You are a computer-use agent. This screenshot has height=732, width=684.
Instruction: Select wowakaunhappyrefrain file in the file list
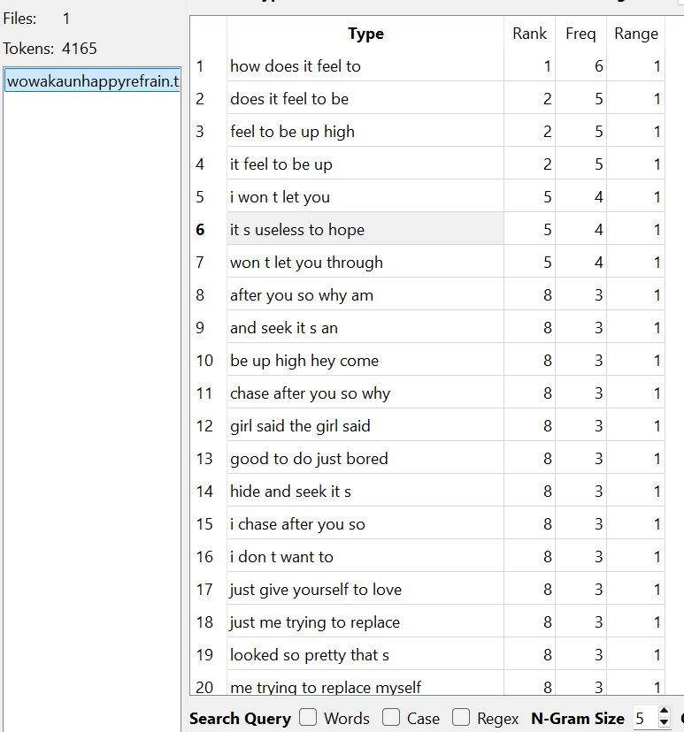(92, 82)
